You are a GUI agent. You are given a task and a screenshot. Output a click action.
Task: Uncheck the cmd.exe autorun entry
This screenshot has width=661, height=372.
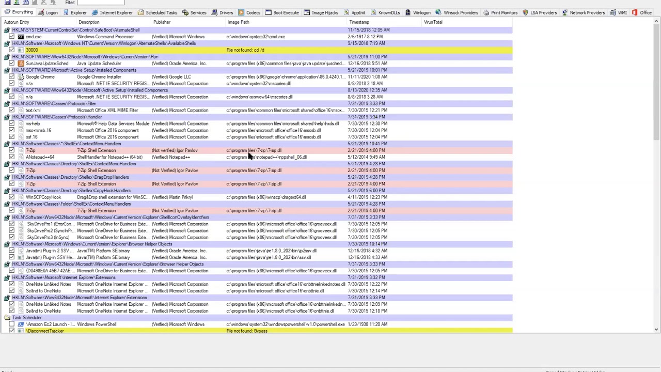(x=12, y=37)
